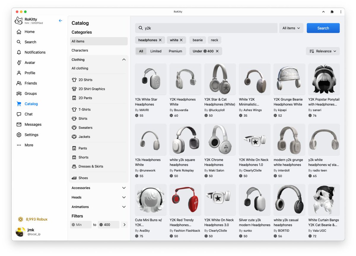Open the Home page from sidebar
The height and width of the screenshot is (256, 356).
point(30,32)
